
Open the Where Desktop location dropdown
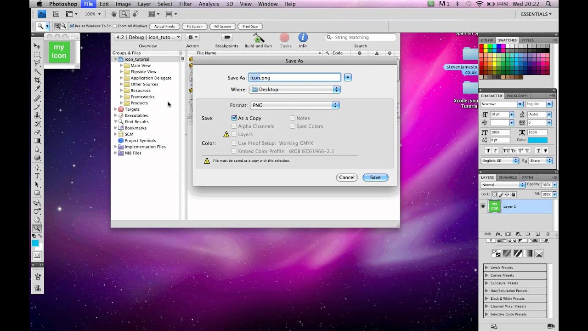(294, 90)
